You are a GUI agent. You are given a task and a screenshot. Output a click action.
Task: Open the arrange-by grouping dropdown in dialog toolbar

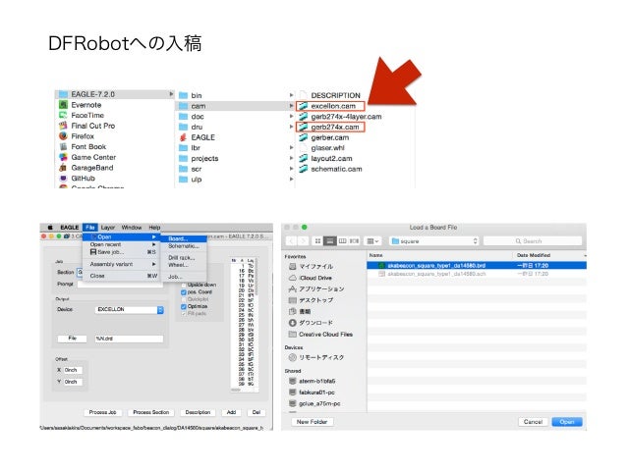372,241
